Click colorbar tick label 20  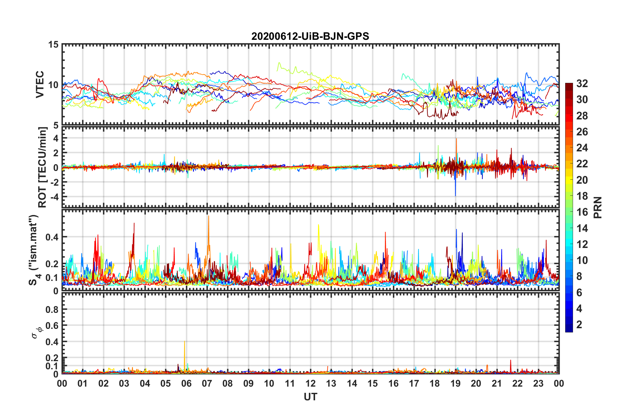[x=582, y=180]
